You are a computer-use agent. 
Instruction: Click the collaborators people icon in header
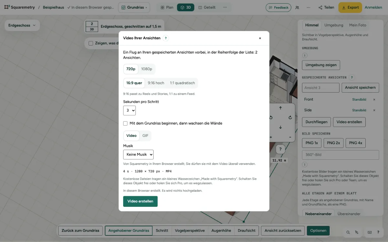click(297, 7)
